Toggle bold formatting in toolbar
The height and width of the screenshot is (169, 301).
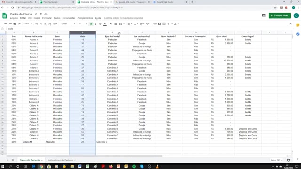coord(91,24)
